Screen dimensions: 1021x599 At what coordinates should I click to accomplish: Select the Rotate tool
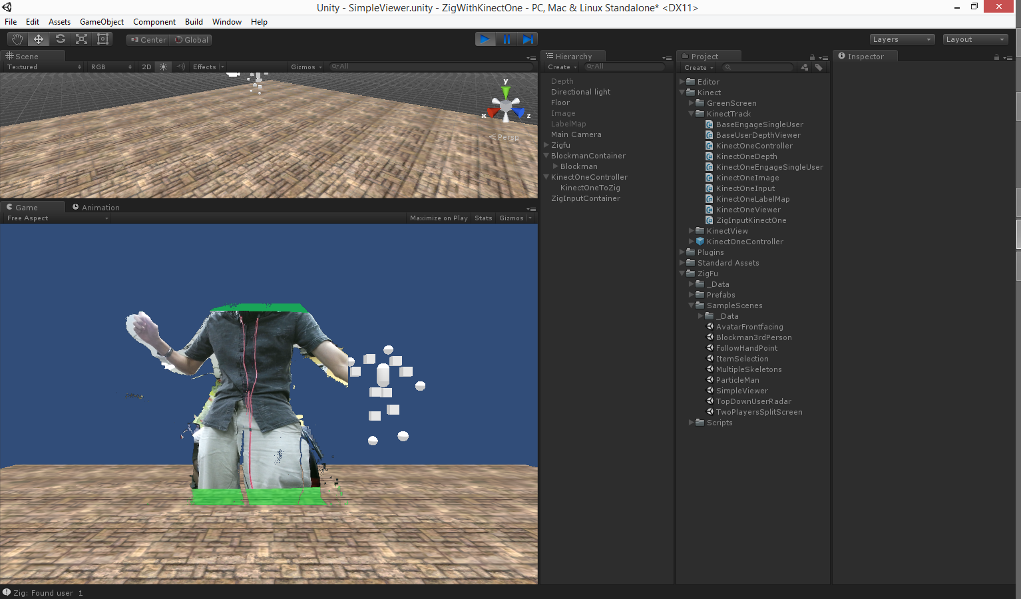(60, 39)
